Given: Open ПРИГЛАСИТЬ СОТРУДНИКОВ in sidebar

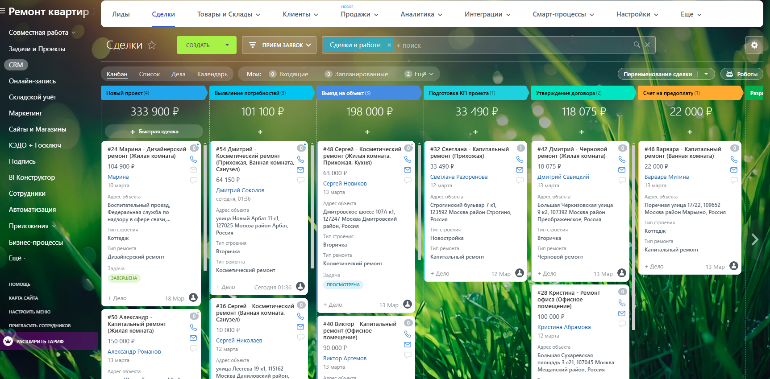Looking at the screenshot, I should tap(40, 326).
